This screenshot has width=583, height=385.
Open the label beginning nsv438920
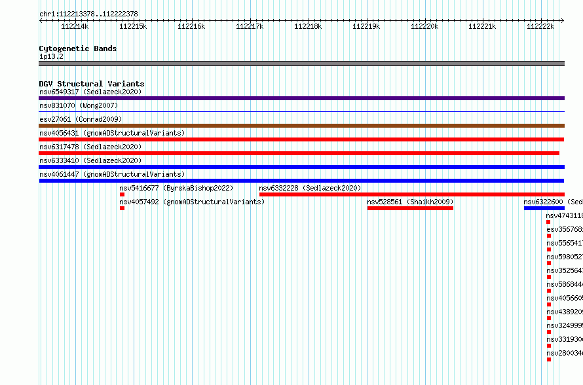pos(565,312)
